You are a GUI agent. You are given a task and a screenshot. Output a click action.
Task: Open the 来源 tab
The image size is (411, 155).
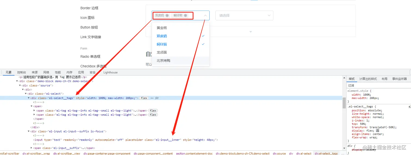(35, 72)
